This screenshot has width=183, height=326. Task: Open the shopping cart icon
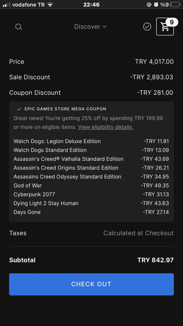[x=165, y=27]
